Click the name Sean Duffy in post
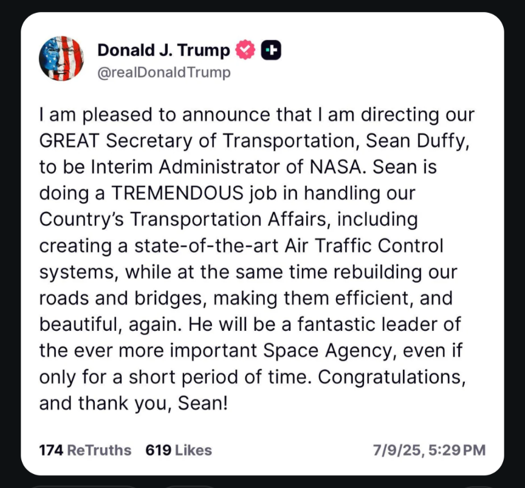Viewport: 525px width, 488px height. [x=417, y=141]
